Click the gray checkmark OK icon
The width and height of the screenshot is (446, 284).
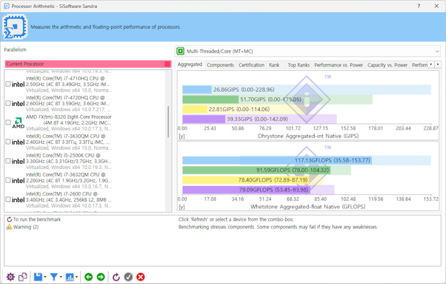point(128,277)
